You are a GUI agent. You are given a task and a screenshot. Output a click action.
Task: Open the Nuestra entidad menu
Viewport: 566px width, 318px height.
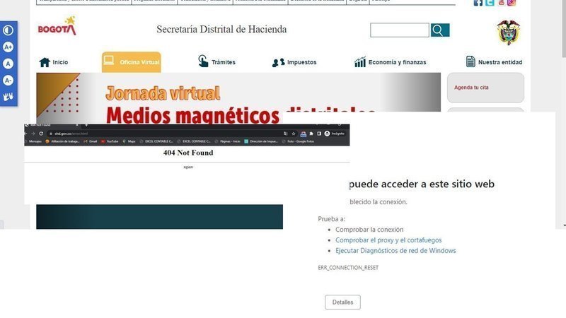tap(494, 62)
